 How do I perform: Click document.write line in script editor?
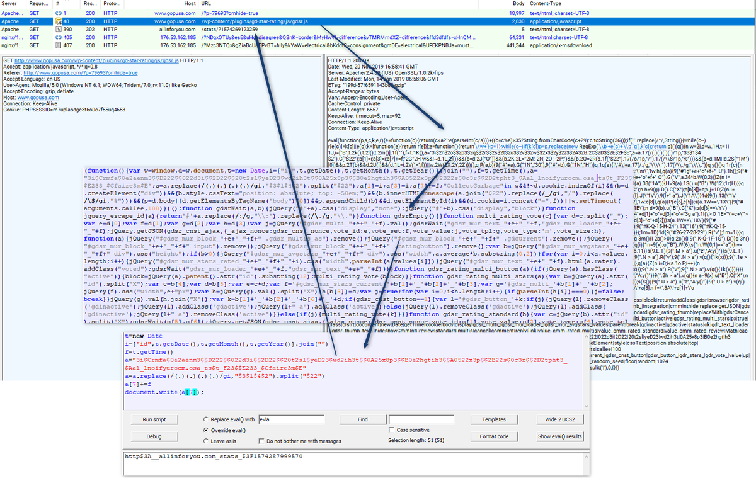tap(164, 392)
